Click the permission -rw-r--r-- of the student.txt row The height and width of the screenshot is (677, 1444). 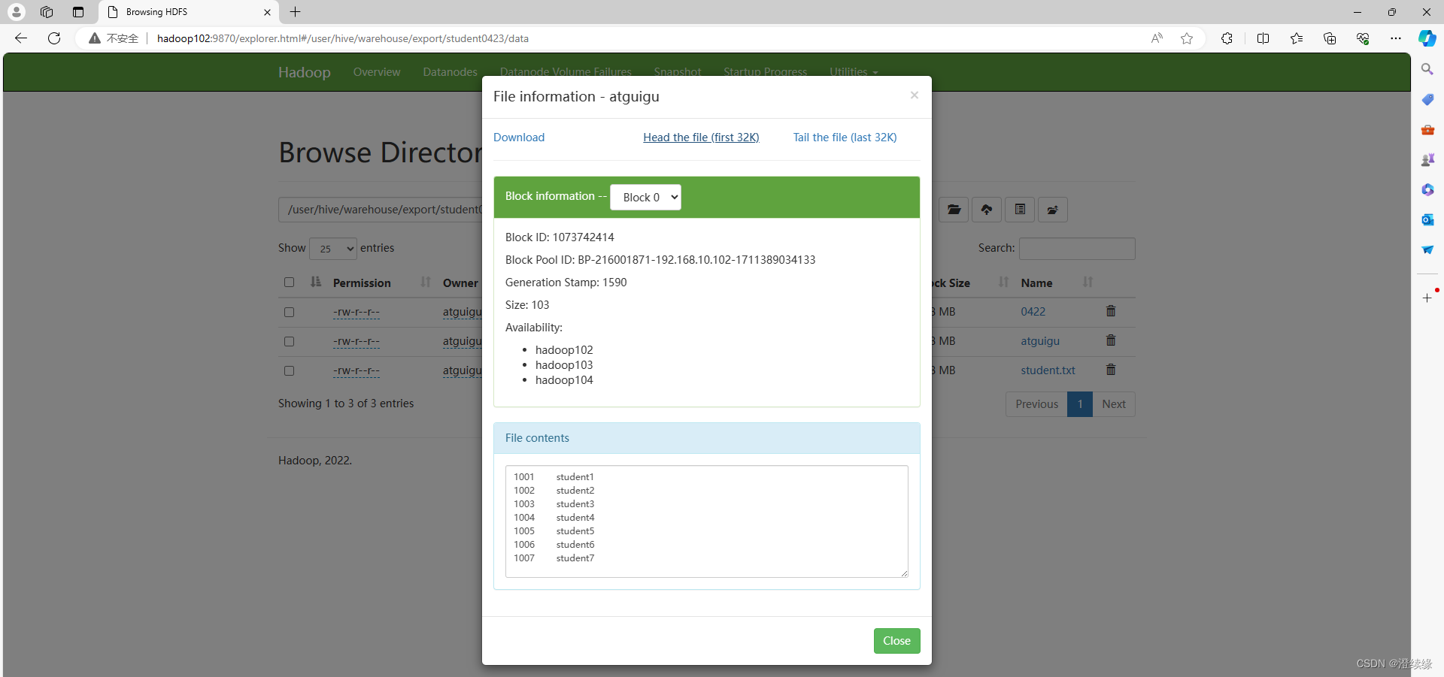(356, 370)
